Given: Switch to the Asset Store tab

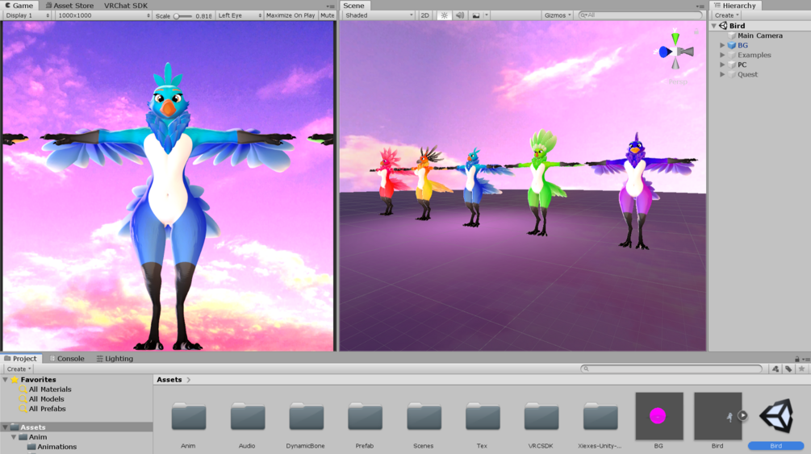Looking at the screenshot, I should point(70,5).
